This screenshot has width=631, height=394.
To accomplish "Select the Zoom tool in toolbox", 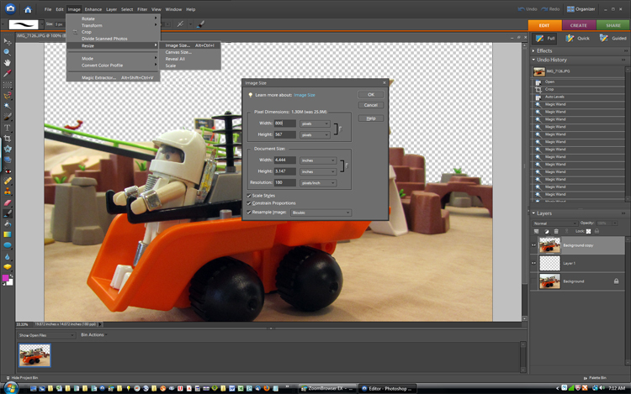I will point(8,52).
